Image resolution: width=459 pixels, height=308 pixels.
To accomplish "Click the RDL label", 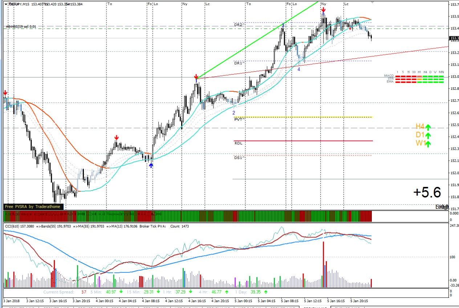I will pyautogui.click(x=238, y=143).
